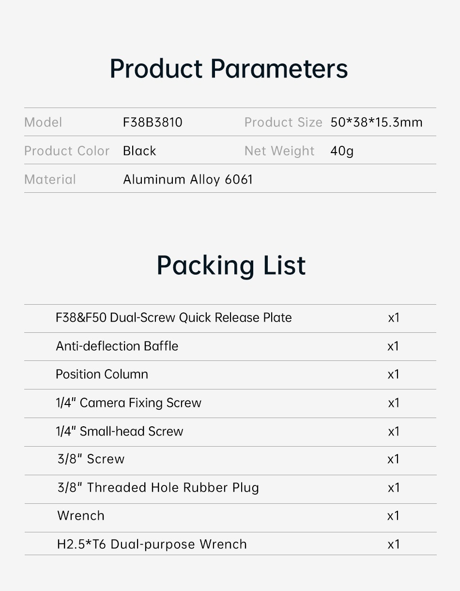Select the H2.5*T6 Dual-purpose Wrench entry
The height and width of the screenshot is (591, 460).
(152, 544)
